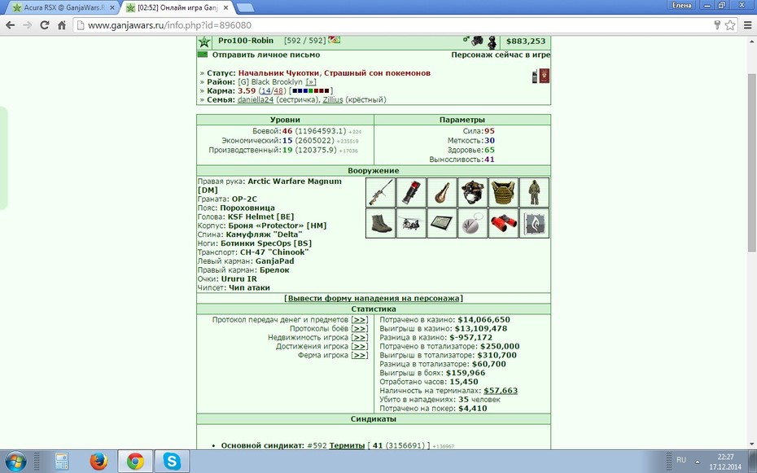Click Вывести форму нападения на персонажа

pyautogui.click(x=373, y=298)
